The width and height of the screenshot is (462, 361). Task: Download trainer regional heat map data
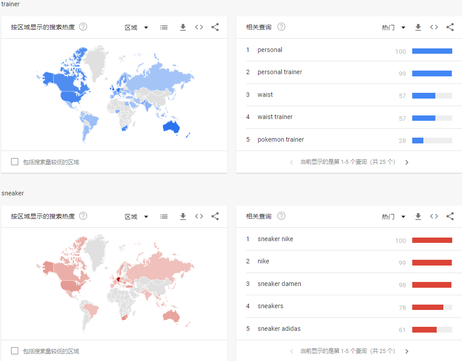[183, 27]
